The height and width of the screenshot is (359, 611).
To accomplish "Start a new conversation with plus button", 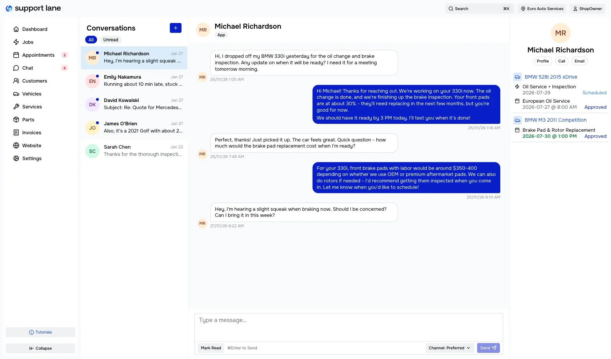I will [175, 28].
